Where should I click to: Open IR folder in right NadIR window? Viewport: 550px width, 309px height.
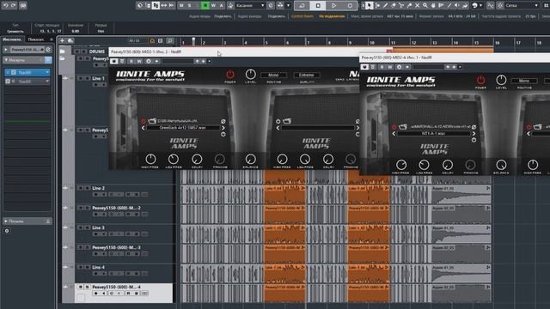403,126
